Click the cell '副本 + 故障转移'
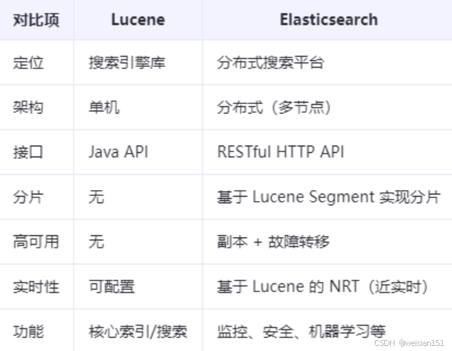Image resolution: width=452 pixels, height=351 pixels. [x=273, y=242]
